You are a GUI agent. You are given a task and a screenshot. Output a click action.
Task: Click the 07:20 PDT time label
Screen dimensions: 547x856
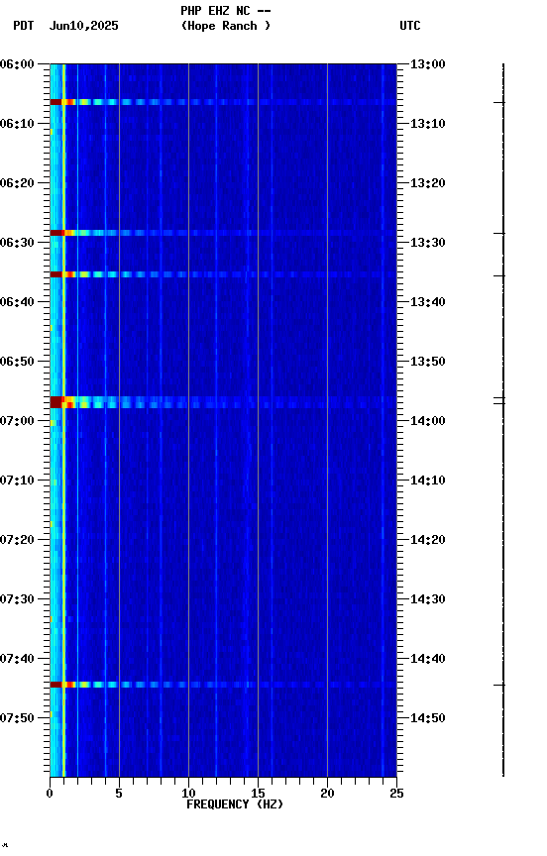(x=17, y=541)
